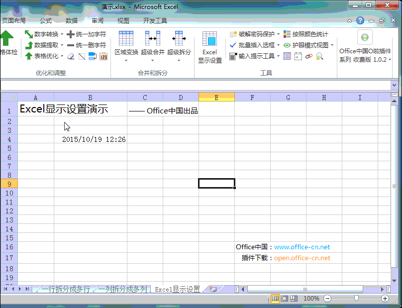Select the eraser icon in 优化和调整

tap(71, 56)
